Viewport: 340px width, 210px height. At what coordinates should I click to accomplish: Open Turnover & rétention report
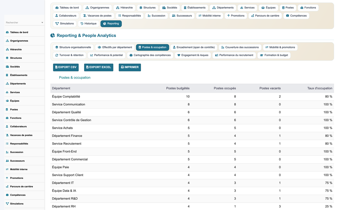(69, 55)
